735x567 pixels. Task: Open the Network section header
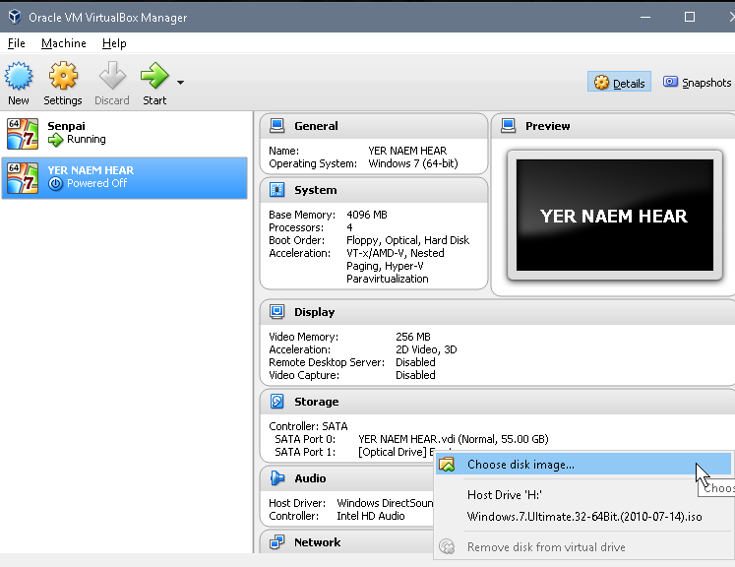(x=347, y=542)
